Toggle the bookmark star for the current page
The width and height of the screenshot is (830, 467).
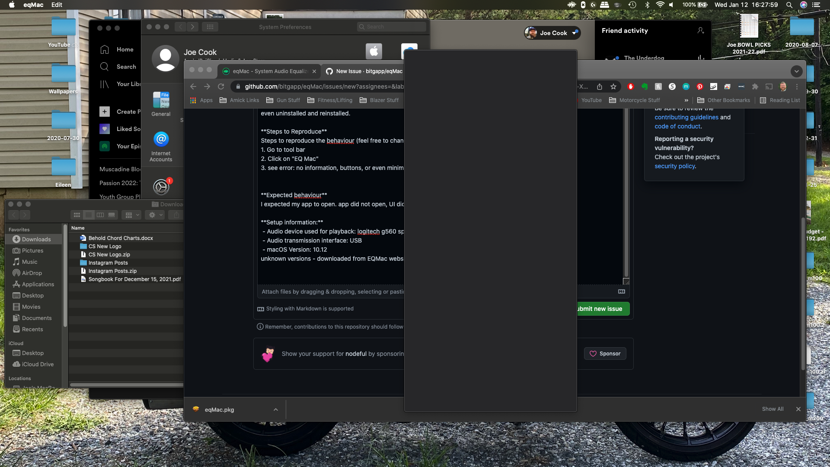[x=613, y=86]
